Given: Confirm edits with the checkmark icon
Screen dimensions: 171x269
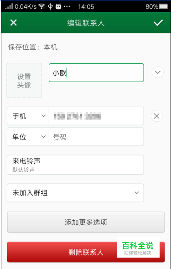Looking at the screenshot, I should 158,23.
